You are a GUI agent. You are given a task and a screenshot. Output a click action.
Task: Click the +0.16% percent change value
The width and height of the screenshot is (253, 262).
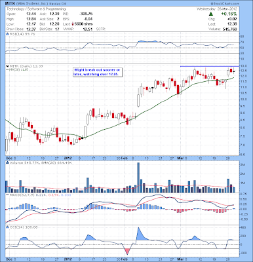pos(229,14)
